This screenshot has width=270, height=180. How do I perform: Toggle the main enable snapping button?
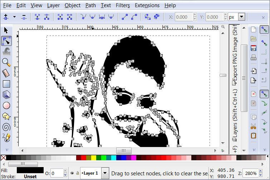point(264,29)
